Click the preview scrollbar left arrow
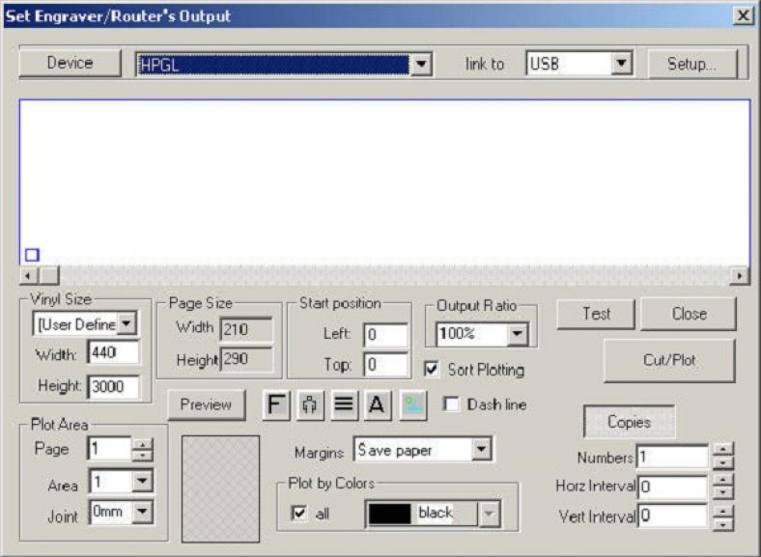Screen dimensions: 761x557 pyautogui.click(x=29, y=276)
